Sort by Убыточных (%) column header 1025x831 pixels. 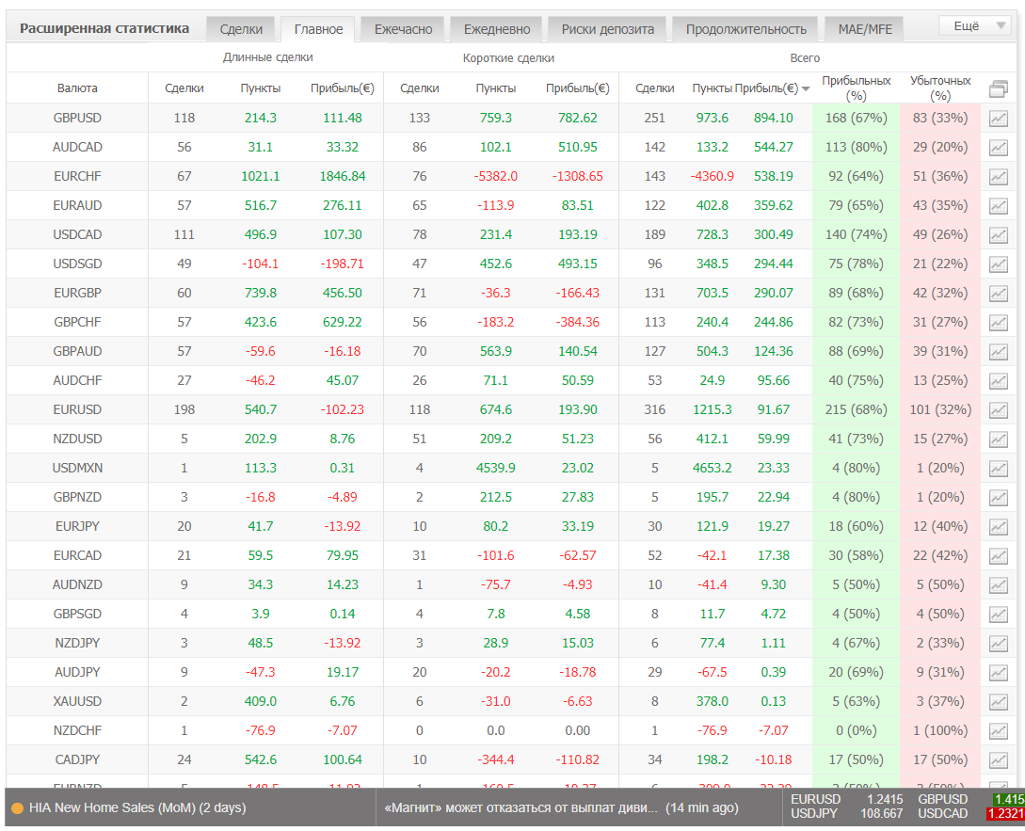point(940,88)
